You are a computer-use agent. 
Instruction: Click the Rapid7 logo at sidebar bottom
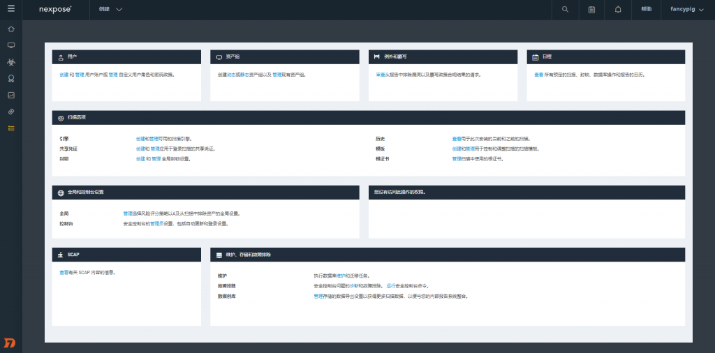click(x=10, y=343)
